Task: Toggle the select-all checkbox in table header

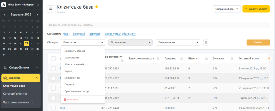Action: 53,58
